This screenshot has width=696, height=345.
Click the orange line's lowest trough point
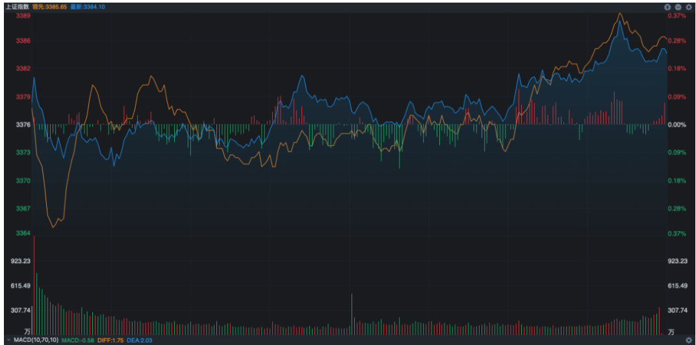point(53,227)
